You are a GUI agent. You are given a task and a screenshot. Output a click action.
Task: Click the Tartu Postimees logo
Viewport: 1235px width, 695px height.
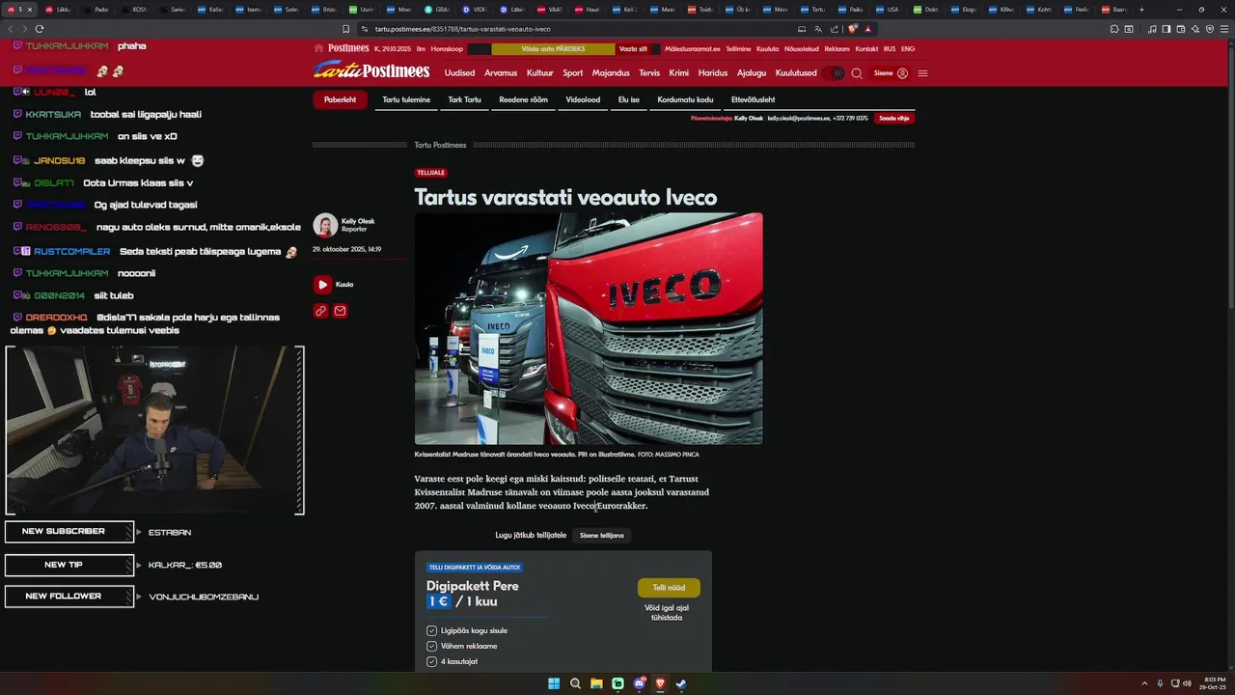[x=370, y=70]
